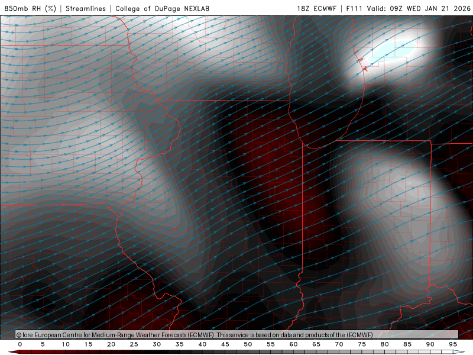Click the "25" label on color scale
The image size is (473, 355).
tap(134, 344)
